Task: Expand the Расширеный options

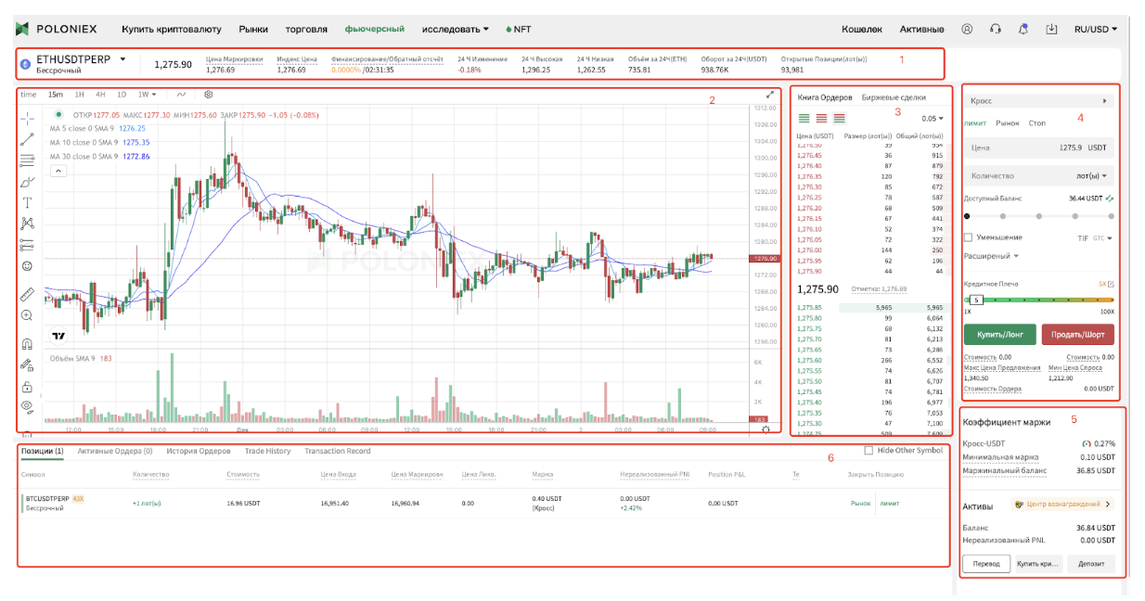Action: pyautogui.click(x=991, y=256)
